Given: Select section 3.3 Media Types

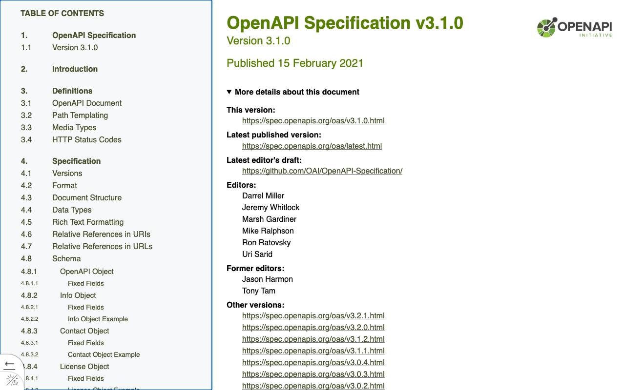Looking at the screenshot, I should click(59, 127).
